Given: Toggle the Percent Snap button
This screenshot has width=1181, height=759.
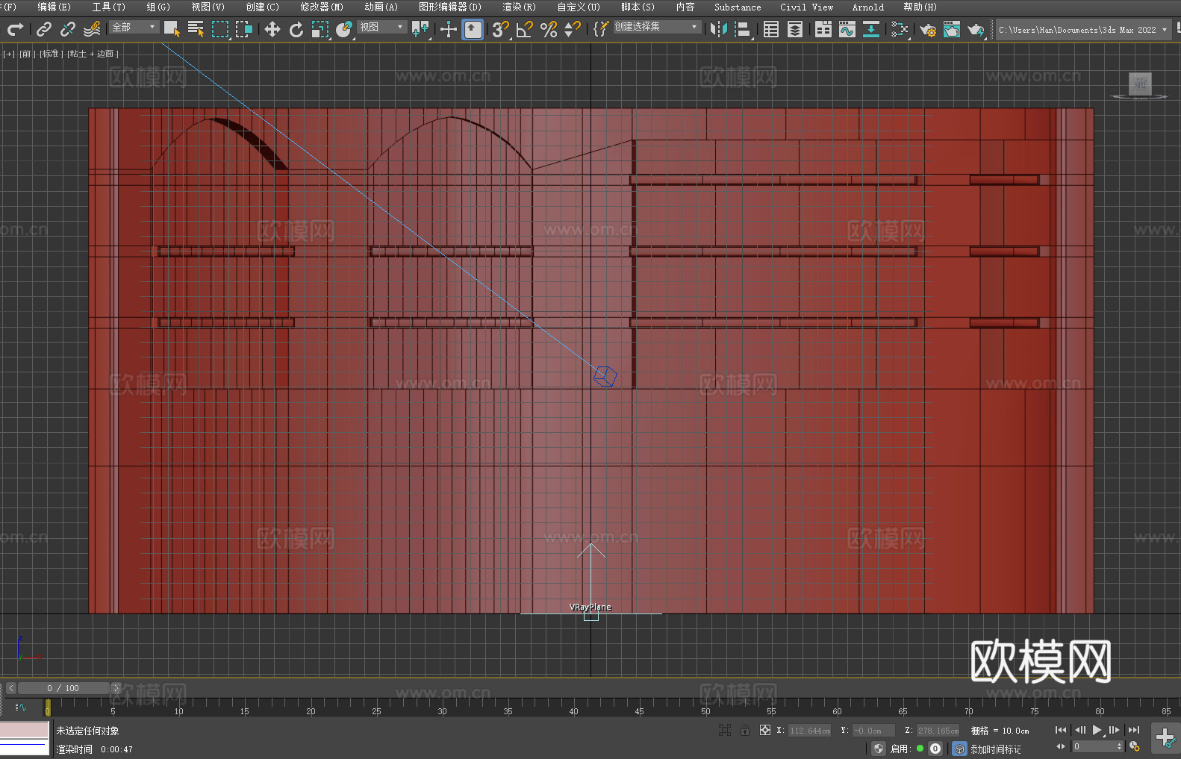Looking at the screenshot, I should point(549,30).
